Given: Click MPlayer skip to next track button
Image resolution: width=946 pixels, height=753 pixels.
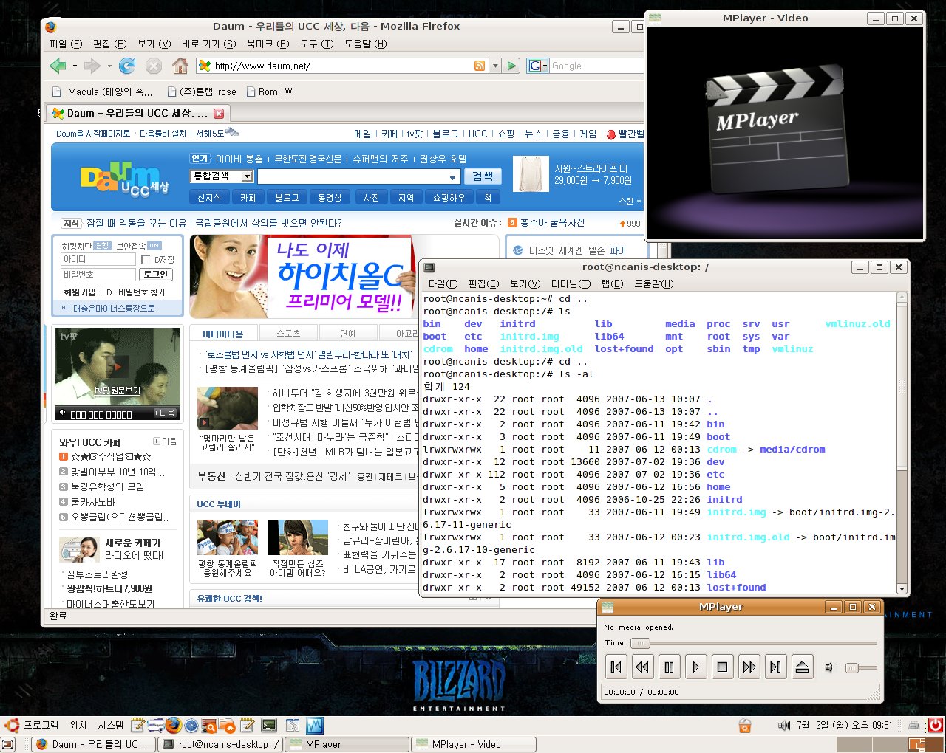Looking at the screenshot, I should point(775,667).
